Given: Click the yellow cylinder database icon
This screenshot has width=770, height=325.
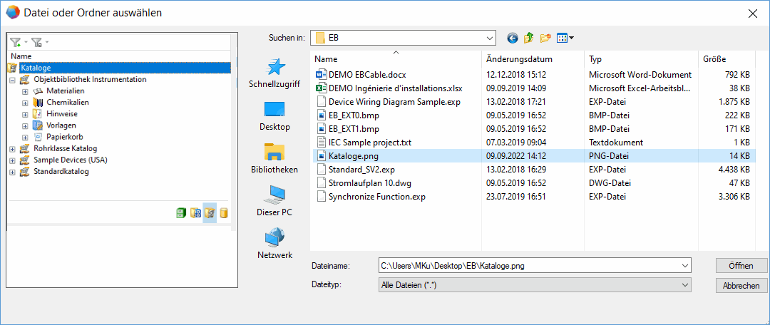Looking at the screenshot, I should pyautogui.click(x=224, y=212).
